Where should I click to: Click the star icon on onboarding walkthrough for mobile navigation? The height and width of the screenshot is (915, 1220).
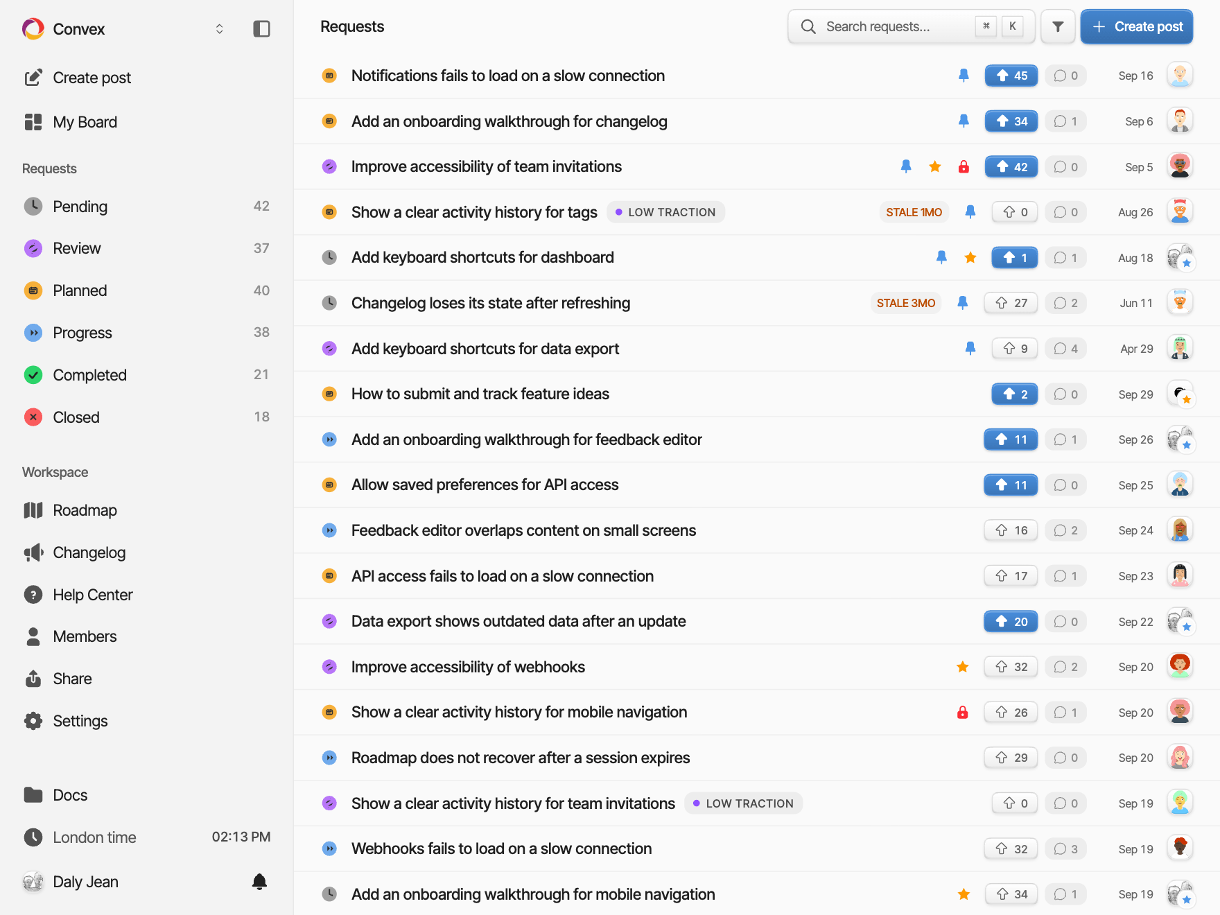pyautogui.click(x=964, y=894)
